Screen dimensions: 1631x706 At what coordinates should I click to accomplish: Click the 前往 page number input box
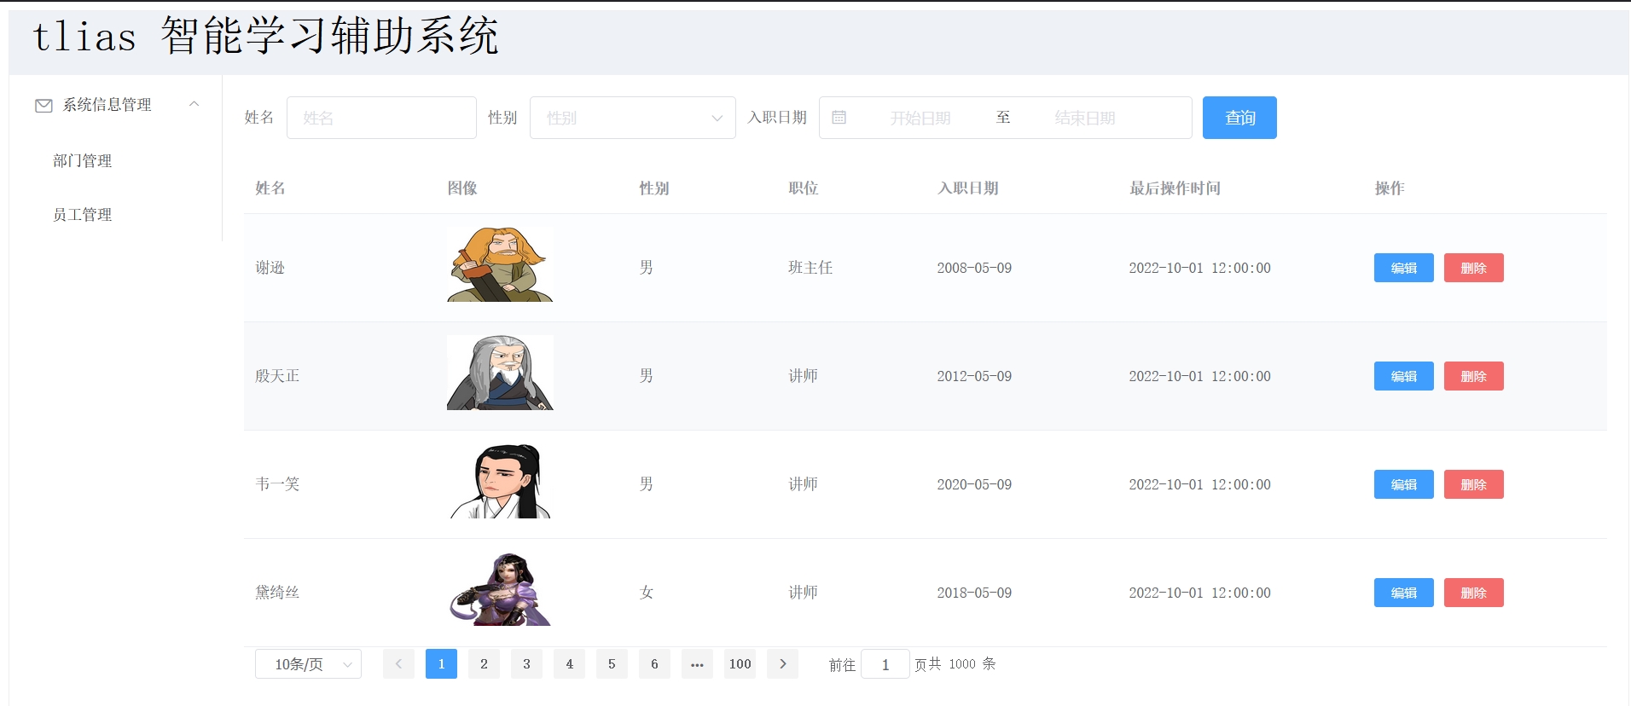(x=885, y=664)
